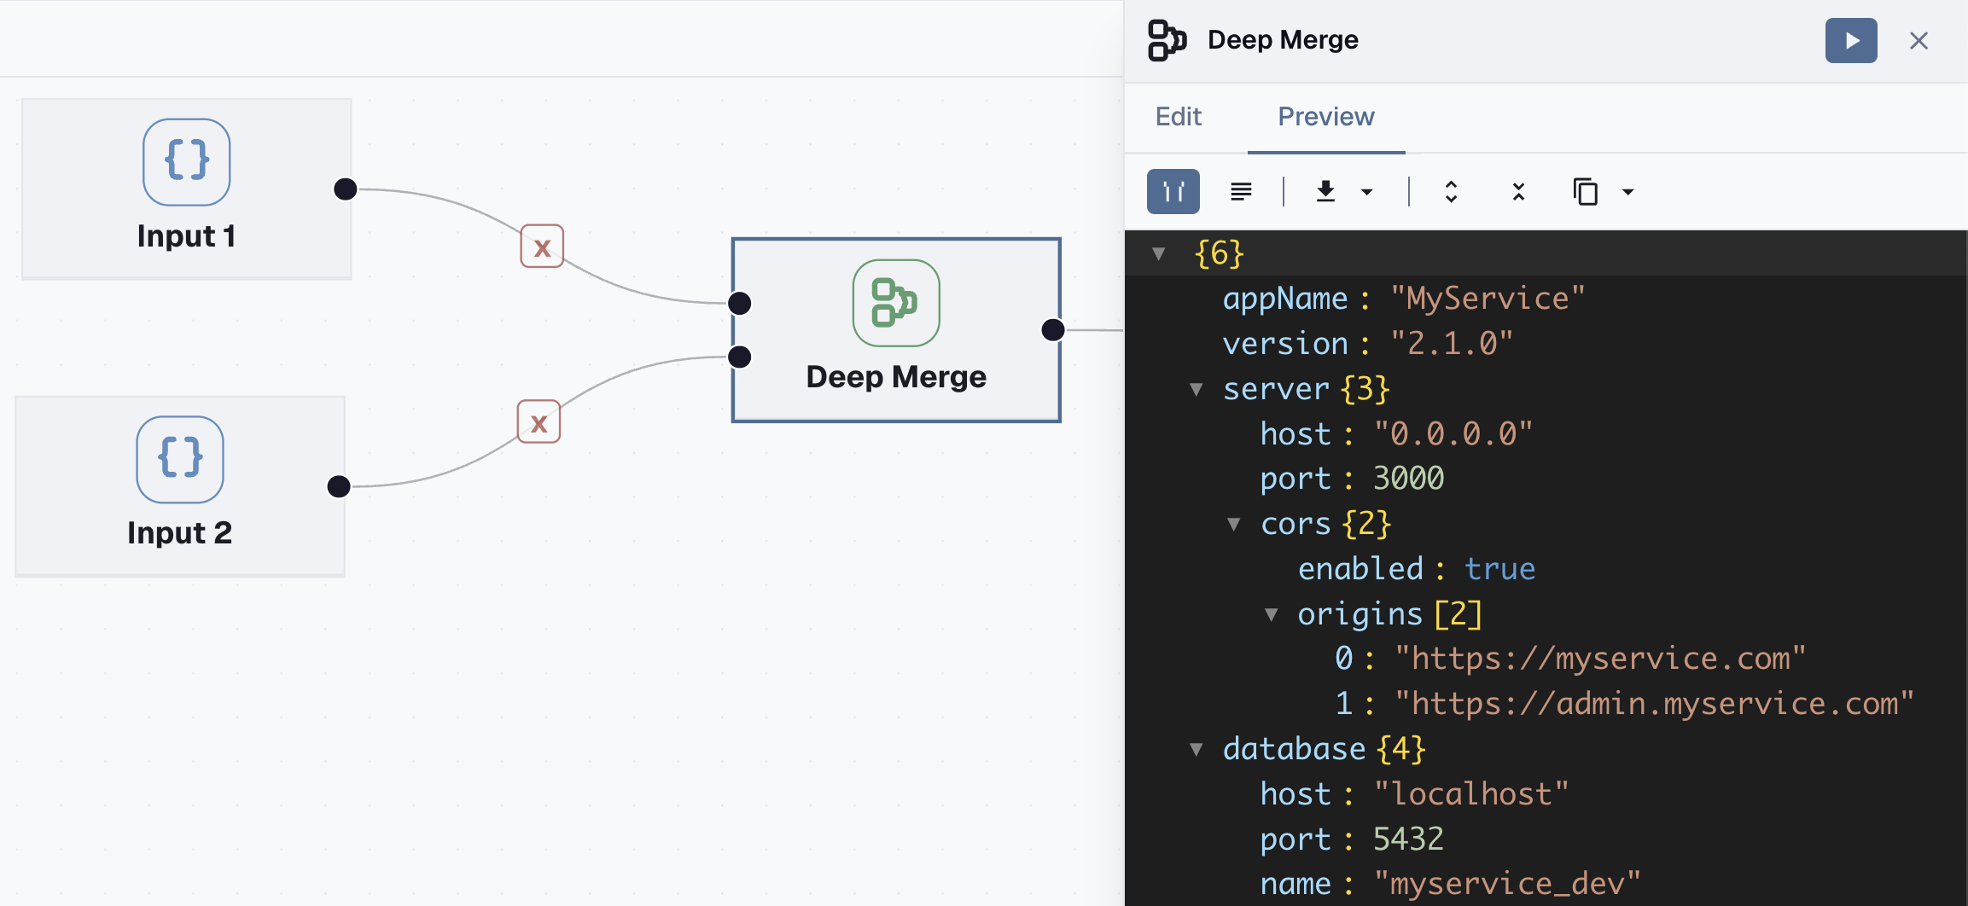Select the Deep Merge node on canvas
Image resolution: width=1968 pixels, height=906 pixels.
tap(896, 330)
